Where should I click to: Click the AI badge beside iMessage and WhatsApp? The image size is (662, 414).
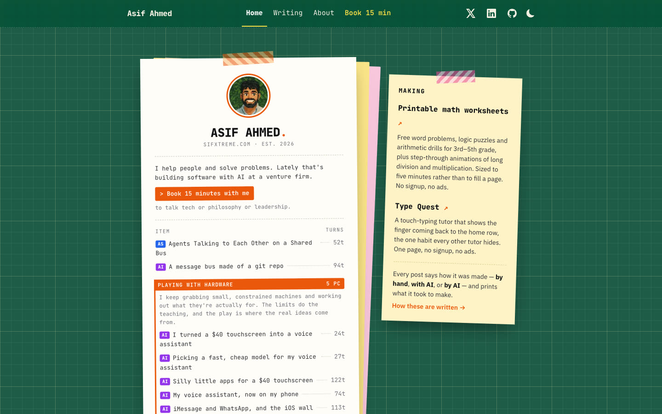165,409
